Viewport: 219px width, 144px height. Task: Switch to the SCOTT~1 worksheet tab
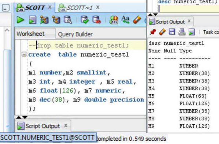click(x=79, y=8)
